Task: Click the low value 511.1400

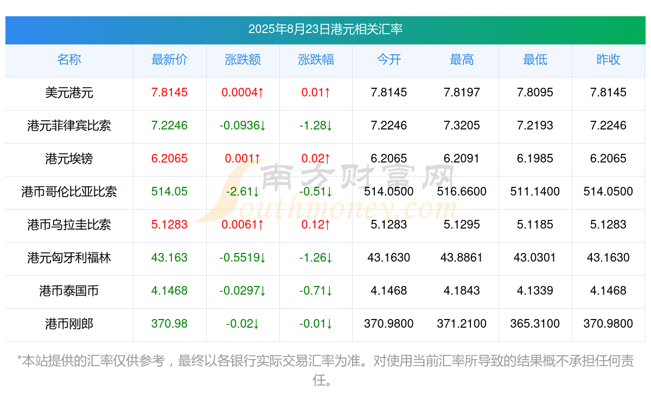Action: pos(535,192)
